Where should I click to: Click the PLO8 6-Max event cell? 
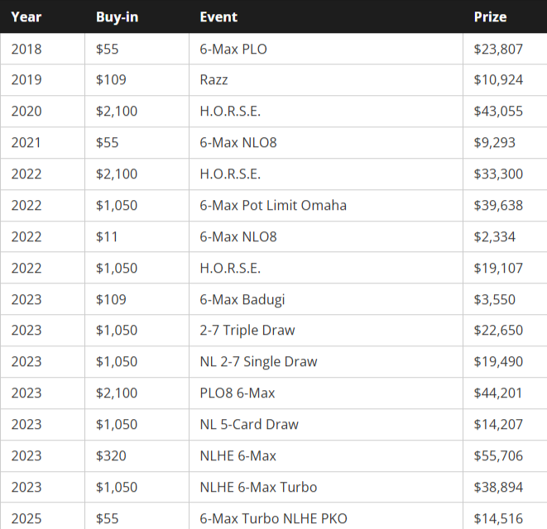[238, 393]
